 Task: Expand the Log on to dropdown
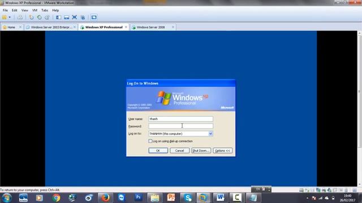(210, 134)
